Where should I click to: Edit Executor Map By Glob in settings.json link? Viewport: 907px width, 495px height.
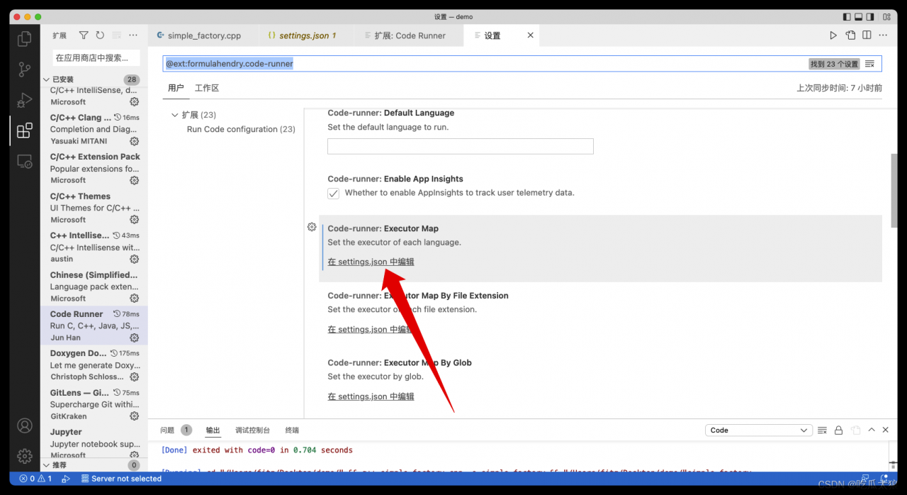371,396
